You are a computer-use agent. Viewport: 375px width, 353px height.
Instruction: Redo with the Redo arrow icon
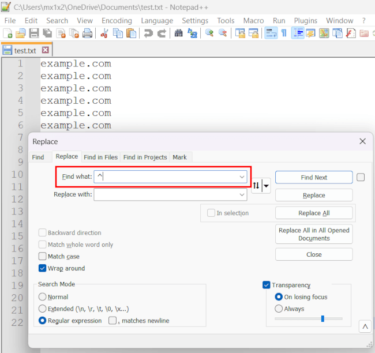coord(162,33)
